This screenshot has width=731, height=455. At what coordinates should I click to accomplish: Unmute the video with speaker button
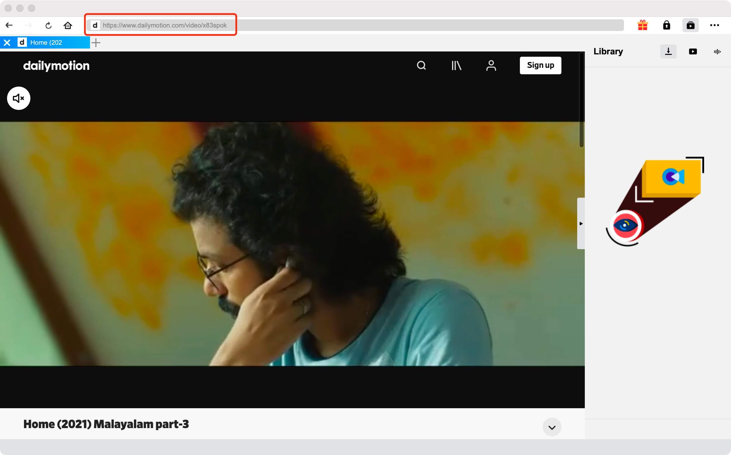(19, 98)
